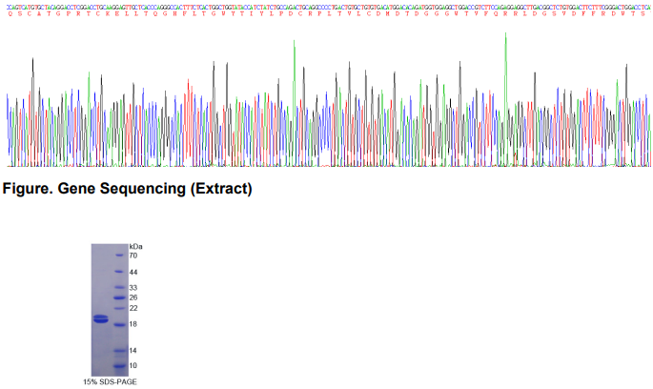The width and height of the screenshot is (653, 389).
Task: Click the "15% SDS-PAGE" label
Action: (110, 381)
